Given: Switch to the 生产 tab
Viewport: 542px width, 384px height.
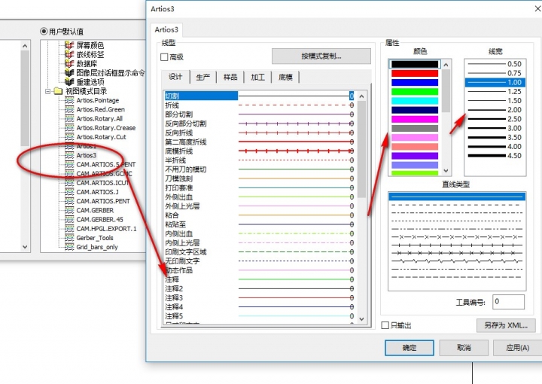Looking at the screenshot, I should tap(202, 78).
